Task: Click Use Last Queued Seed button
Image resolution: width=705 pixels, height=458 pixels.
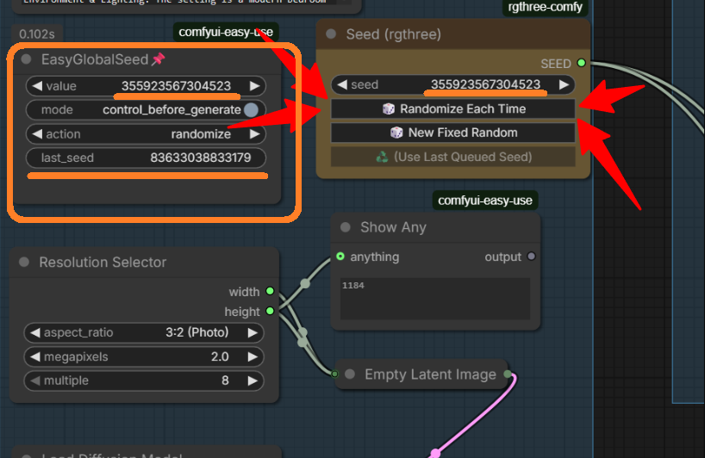Action: pos(453,157)
